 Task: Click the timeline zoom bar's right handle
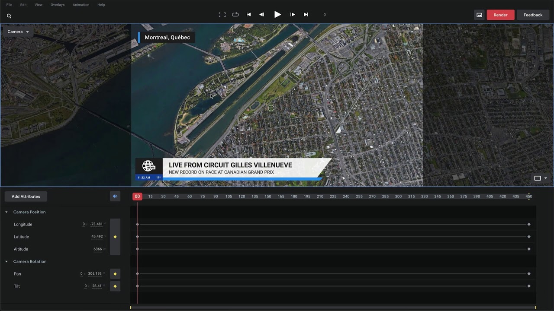(535, 308)
